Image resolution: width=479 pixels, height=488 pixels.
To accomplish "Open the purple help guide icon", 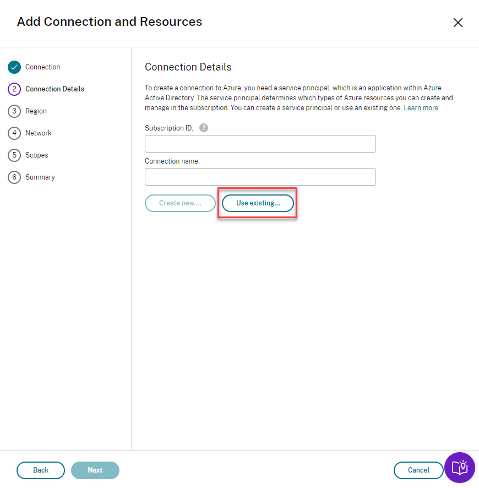I will coord(459,468).
